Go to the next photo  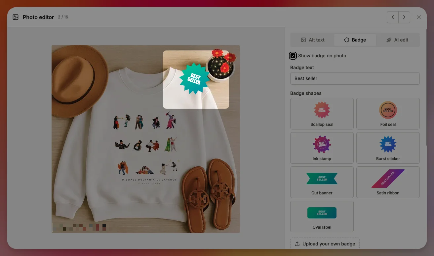click(x=404, y=17)
